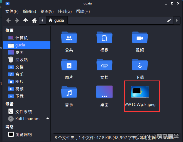
Task: Select the VWTCWpJz.jpeg image thumbnail
Action: 140,92
